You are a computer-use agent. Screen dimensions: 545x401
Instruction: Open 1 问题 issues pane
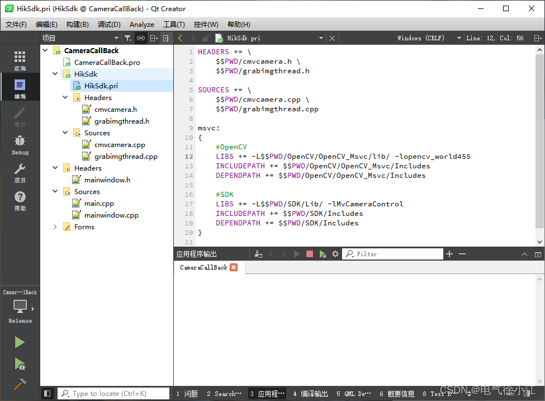click(x=187, y=393)
